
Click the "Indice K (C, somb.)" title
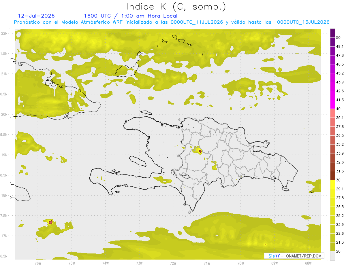click(x=176, y=7)
